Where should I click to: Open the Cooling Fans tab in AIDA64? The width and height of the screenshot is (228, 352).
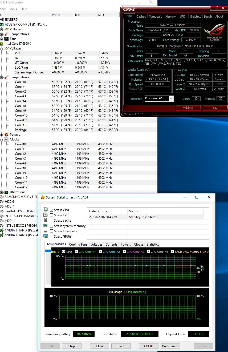click(78, 245)
